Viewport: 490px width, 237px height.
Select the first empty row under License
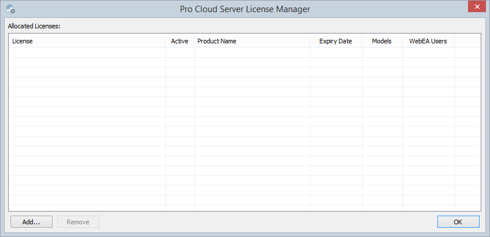coord(87,53)
